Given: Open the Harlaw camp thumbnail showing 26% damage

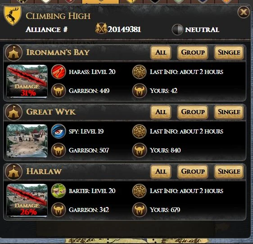Looking at the screenshot, I should pyautogui.click(x=27, y=200).
